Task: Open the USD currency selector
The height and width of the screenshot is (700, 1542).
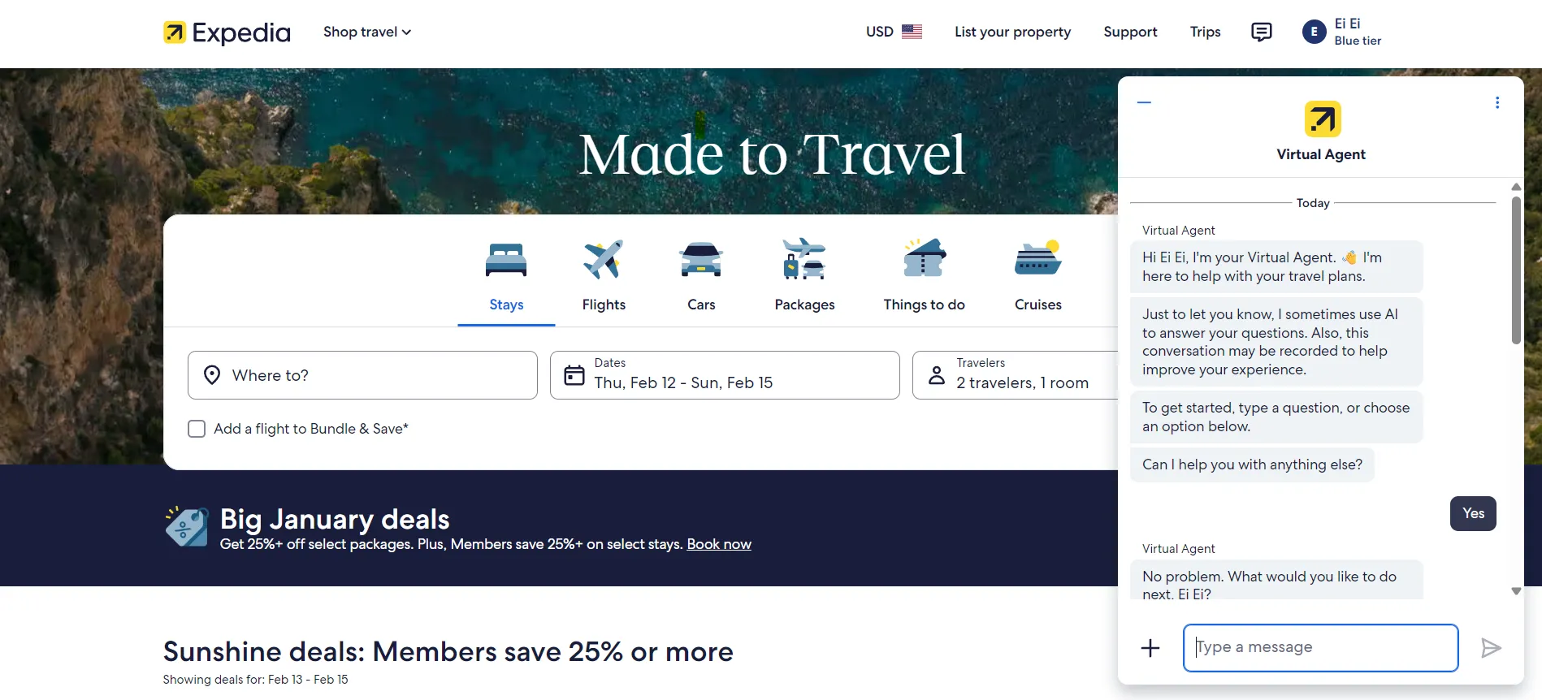Action: pos(894,32)
